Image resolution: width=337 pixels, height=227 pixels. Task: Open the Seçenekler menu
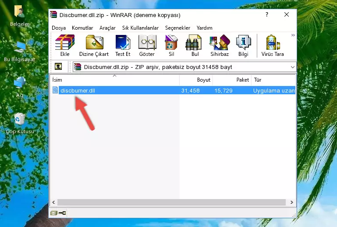177,28
